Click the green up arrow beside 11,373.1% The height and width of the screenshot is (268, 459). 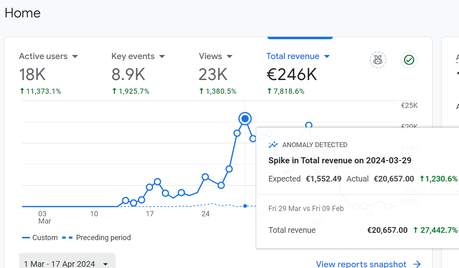pyautogui.click(x=22, y=91)
